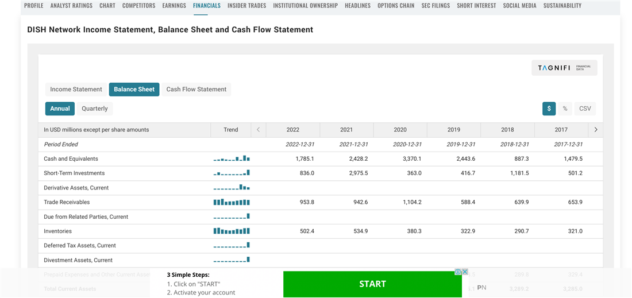The height and width of the screenshot is (298, 632).
Task: Click the ad info icon
Action: tap(458, 272)
